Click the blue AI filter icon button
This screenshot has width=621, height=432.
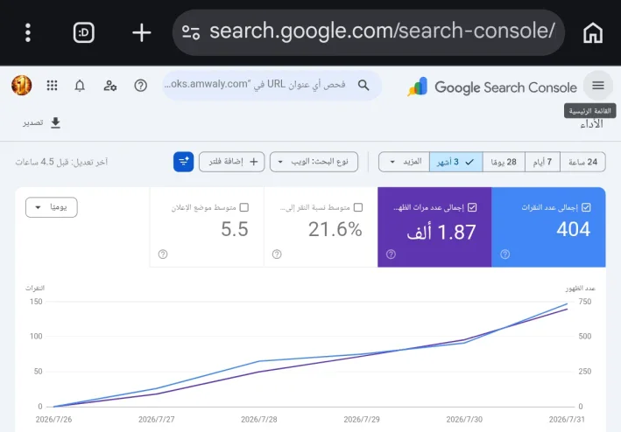tap(183, 162)
